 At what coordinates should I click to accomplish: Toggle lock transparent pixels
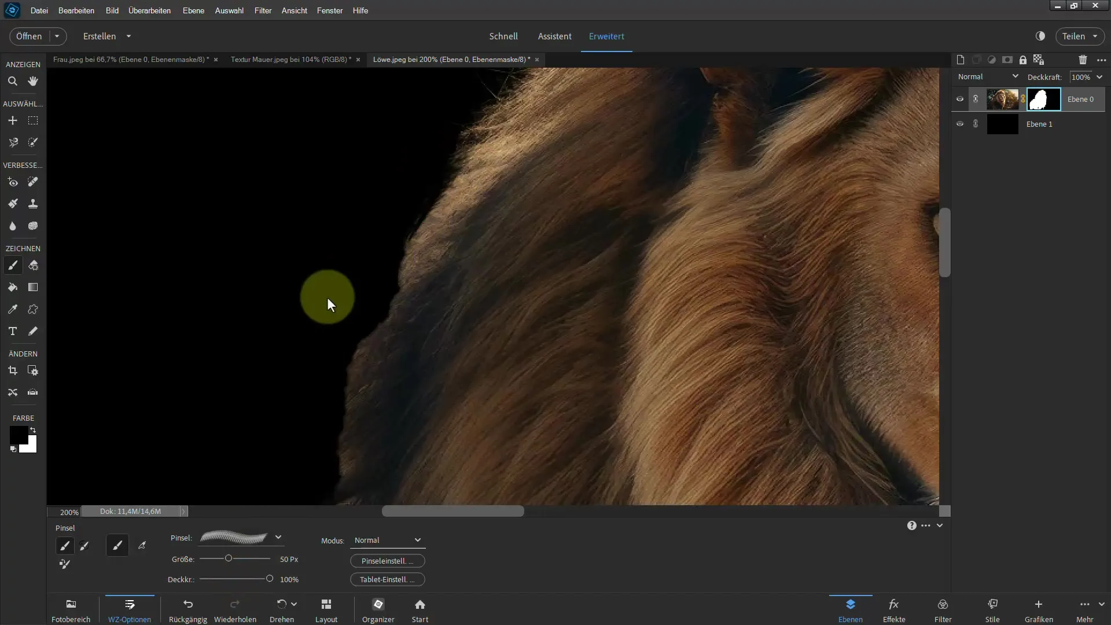[1039, 60]
